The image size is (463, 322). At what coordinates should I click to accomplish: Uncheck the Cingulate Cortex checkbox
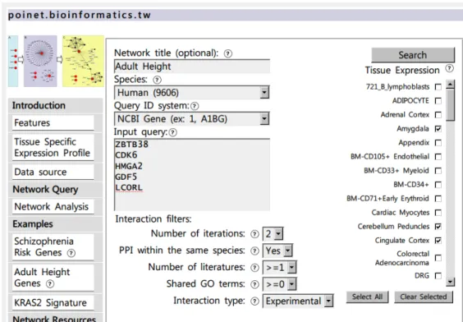click(x=438, y=241)
